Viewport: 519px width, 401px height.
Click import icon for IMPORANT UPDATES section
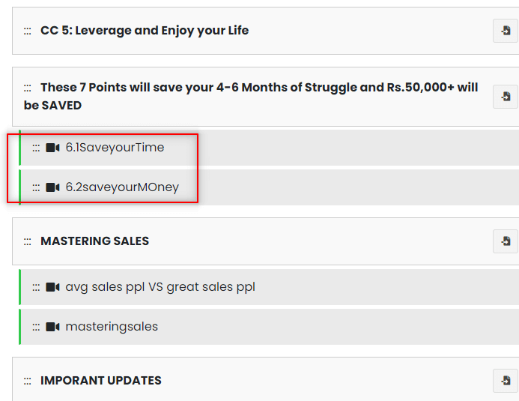click(506, 381)
